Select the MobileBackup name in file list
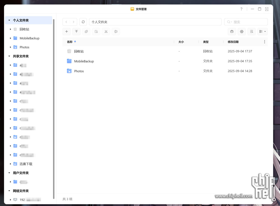Viewport: 280px width, 206px height. coord(84,61)
